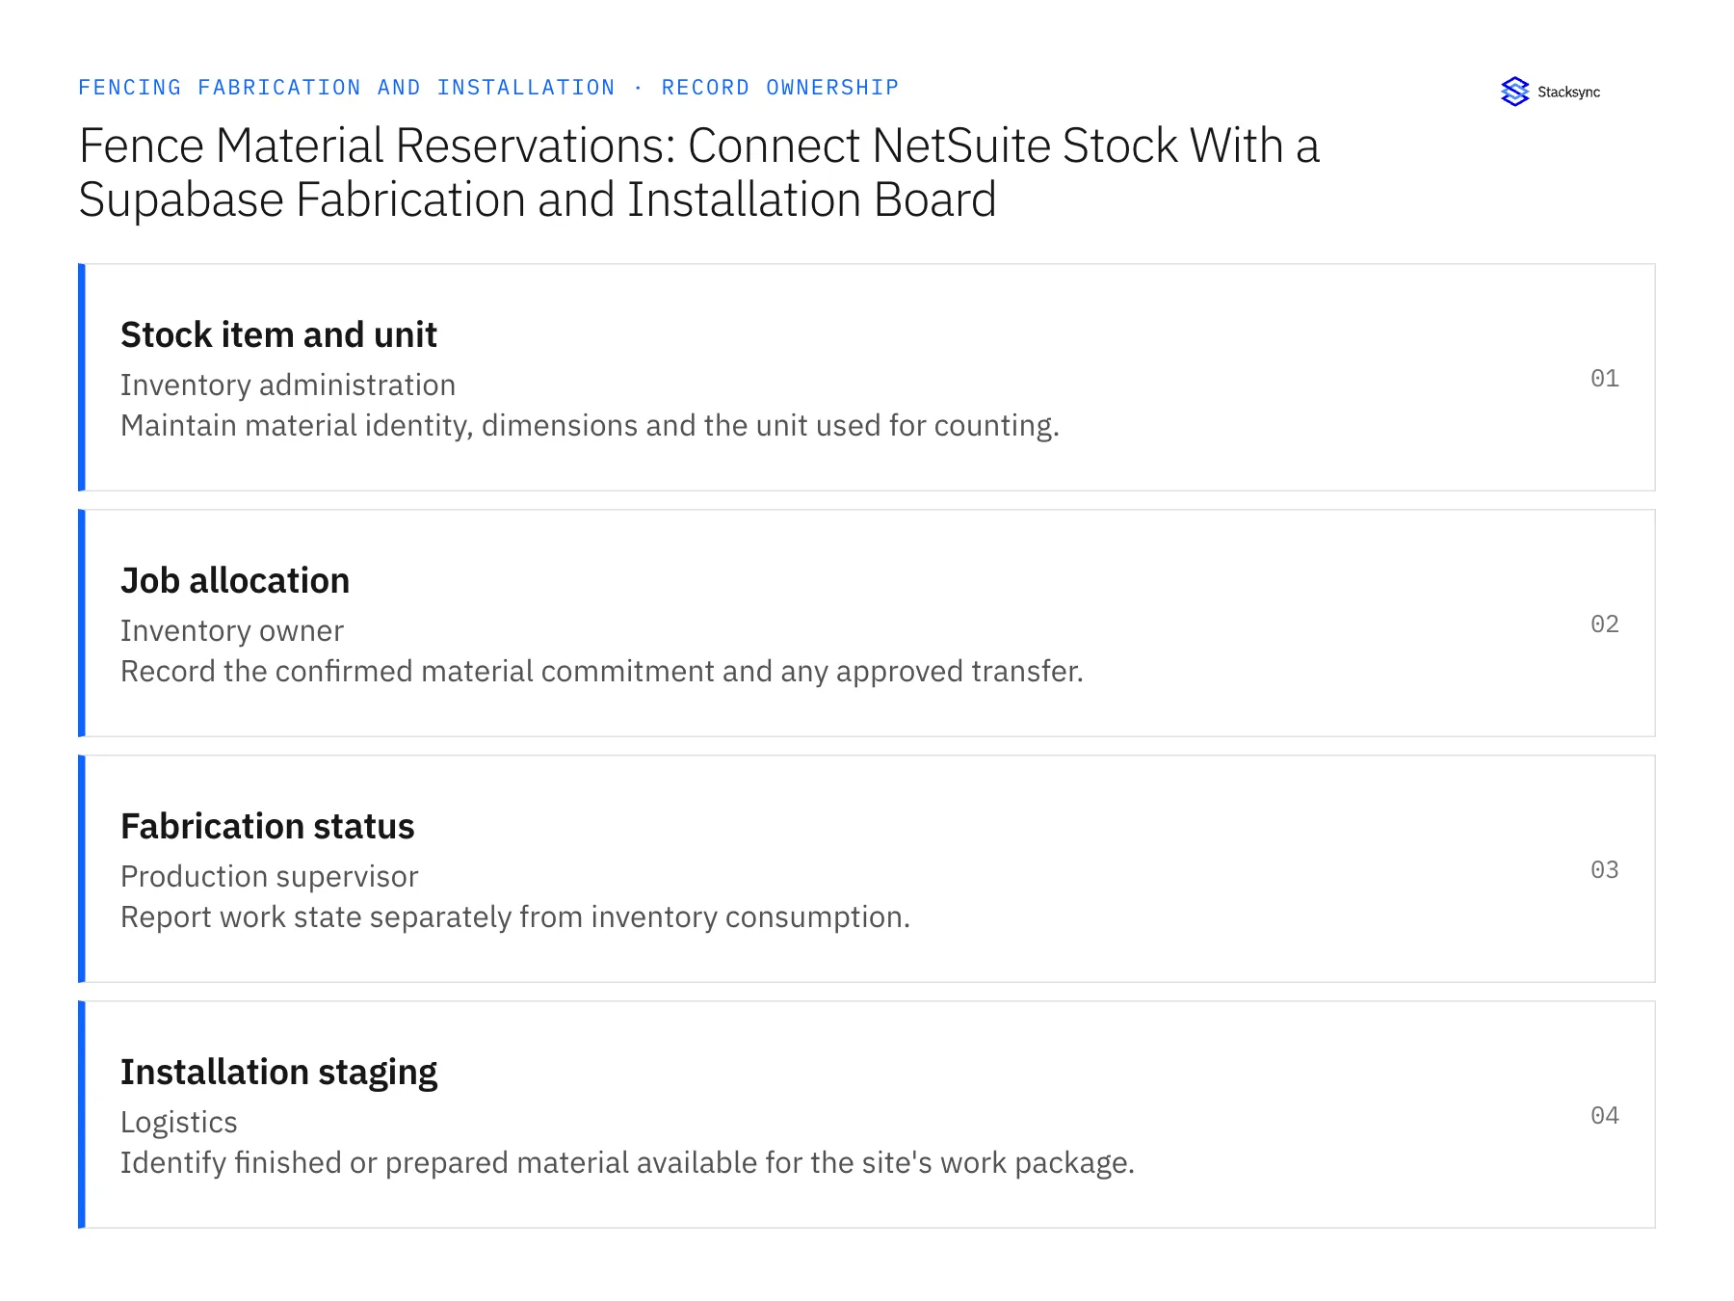Select 'Identify finished or prepared material' description

pyautogui.click(x=627, y=1162)
